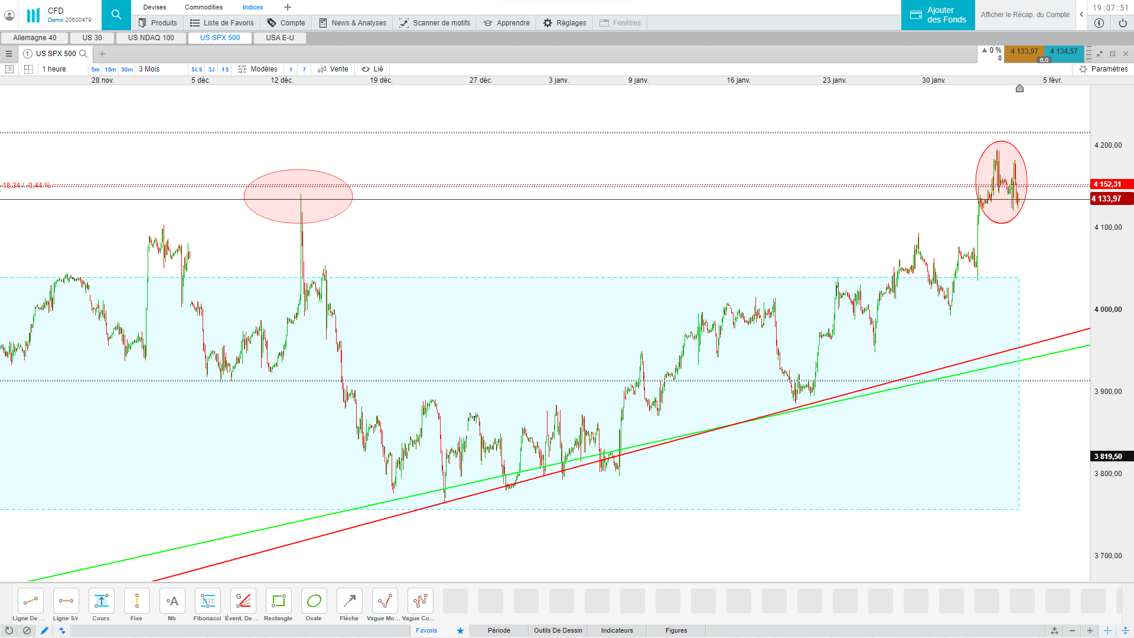This screenshot has height=638, width=1134.
Task: Open the 1 heure interval dropdown
Action: tap(54, 69)
